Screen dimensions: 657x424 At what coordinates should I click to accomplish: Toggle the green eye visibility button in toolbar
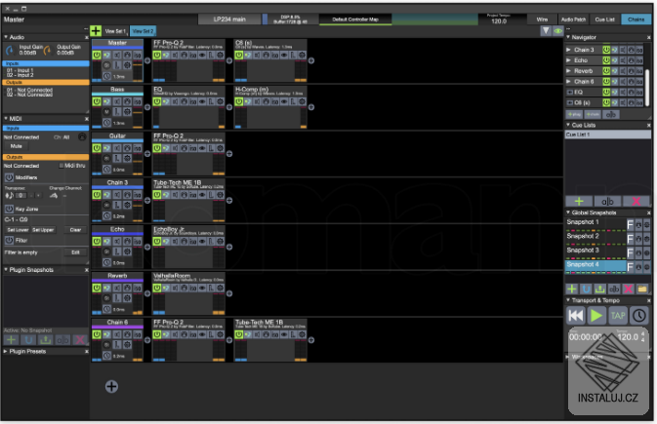[x=557, y=31]
